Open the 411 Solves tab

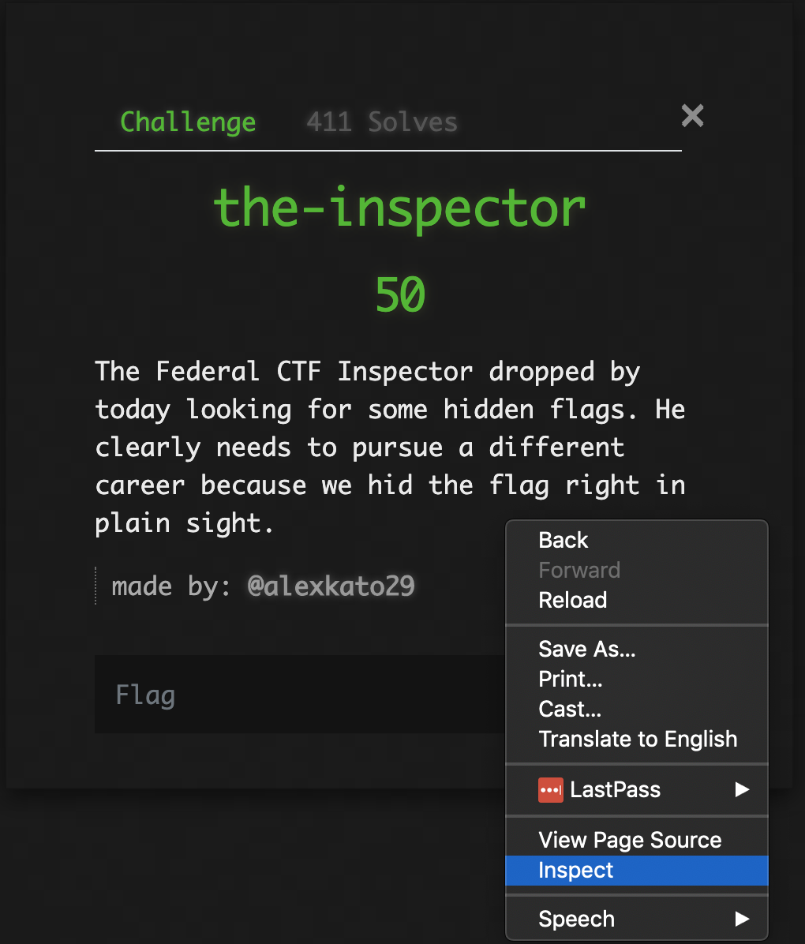click(x=382, y=122)
